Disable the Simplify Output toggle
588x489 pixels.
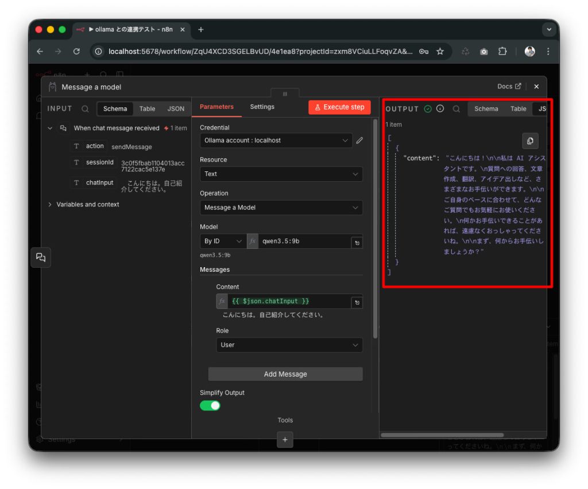pyautogui.click(x=210, y=405)
